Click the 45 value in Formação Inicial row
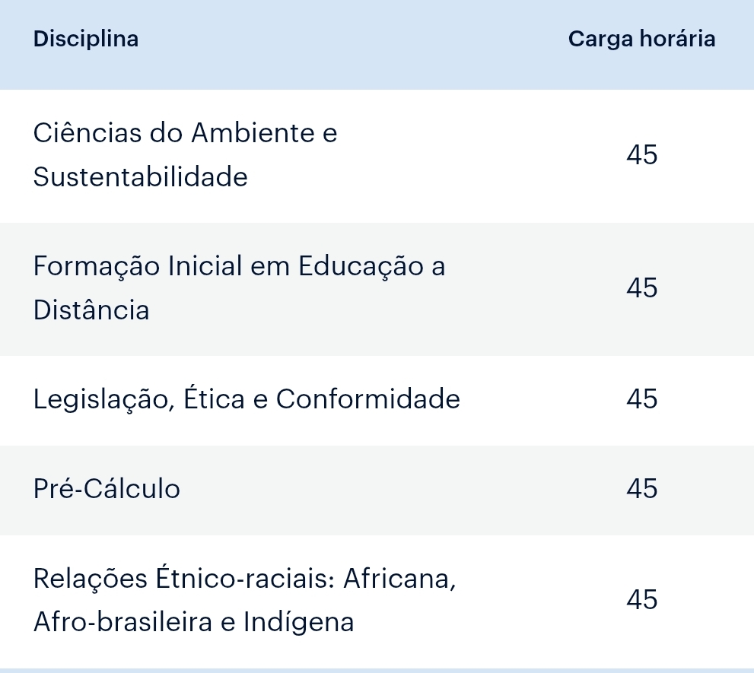 pos(641,288)
